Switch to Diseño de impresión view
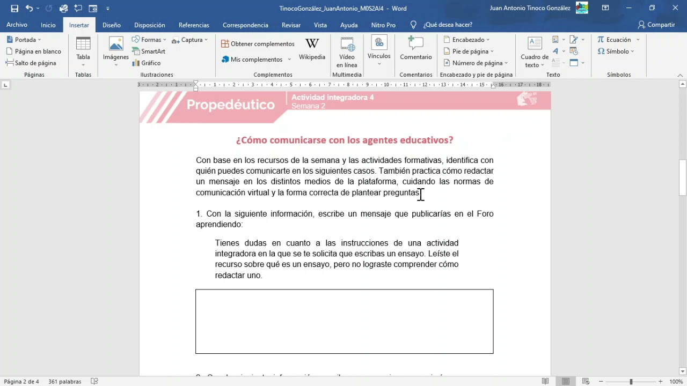The height and width of the screenshot is (386, 687). tap(566, 382)
